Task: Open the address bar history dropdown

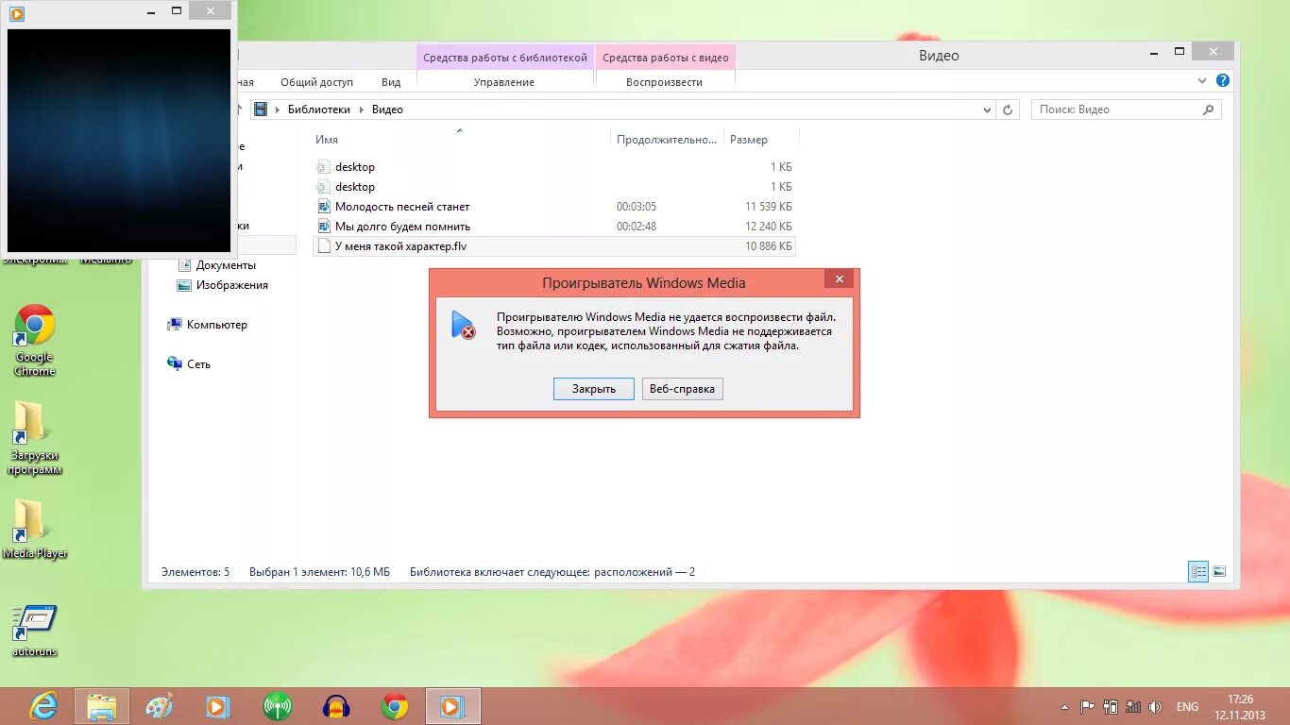Action: coord(987,110)
